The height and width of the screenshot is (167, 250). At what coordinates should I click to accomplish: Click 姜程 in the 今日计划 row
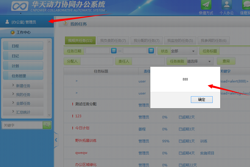142,129
